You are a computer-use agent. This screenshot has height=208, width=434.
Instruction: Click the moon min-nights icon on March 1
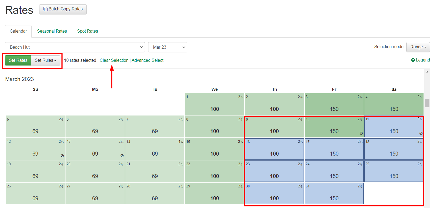coord(242,97)
